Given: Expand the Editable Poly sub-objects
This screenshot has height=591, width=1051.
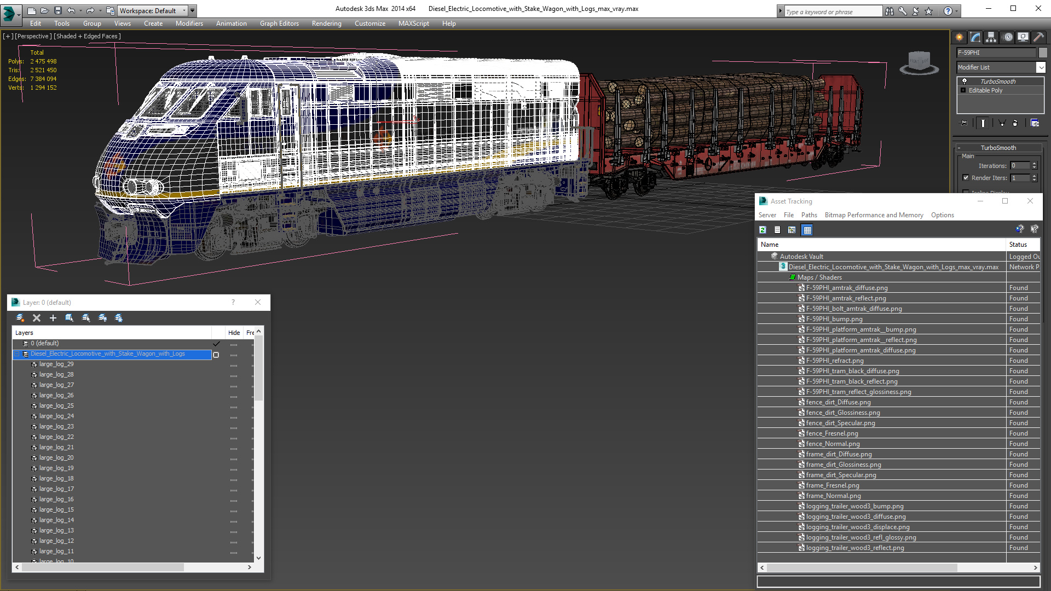Looking at the screenshot, I should coord(963,90).
